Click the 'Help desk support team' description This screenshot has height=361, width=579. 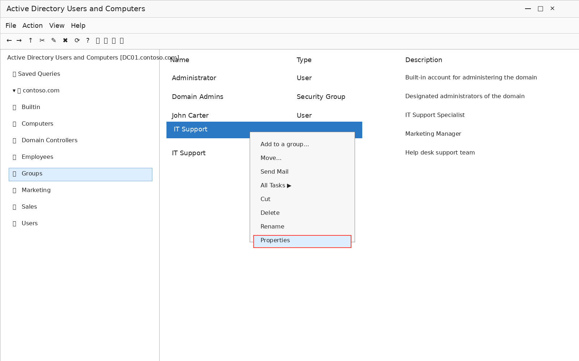(440, 153)
